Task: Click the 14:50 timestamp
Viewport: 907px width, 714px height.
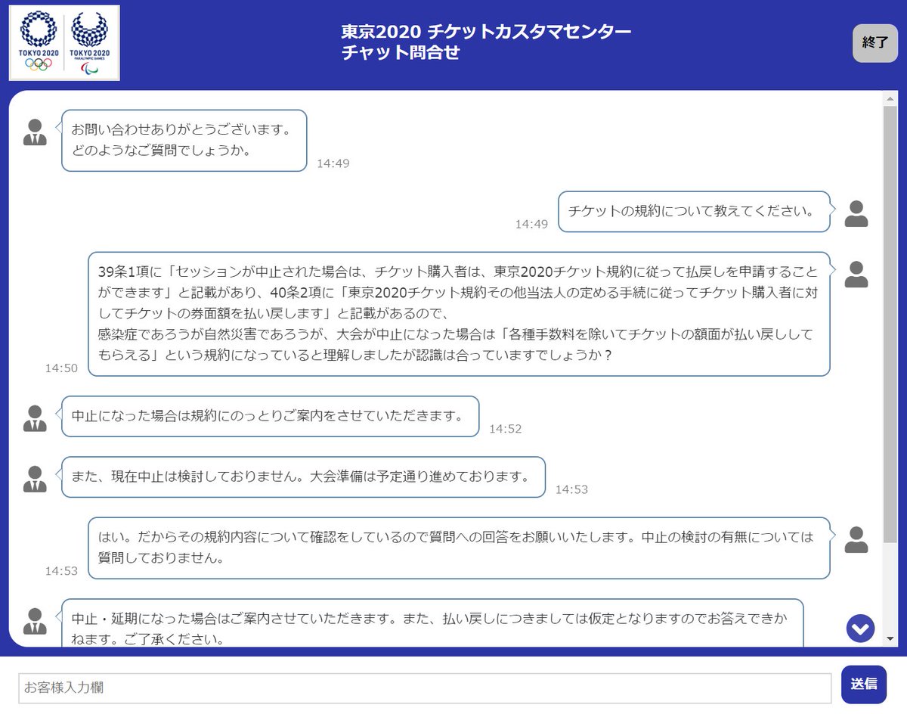Action: [61, 368]
